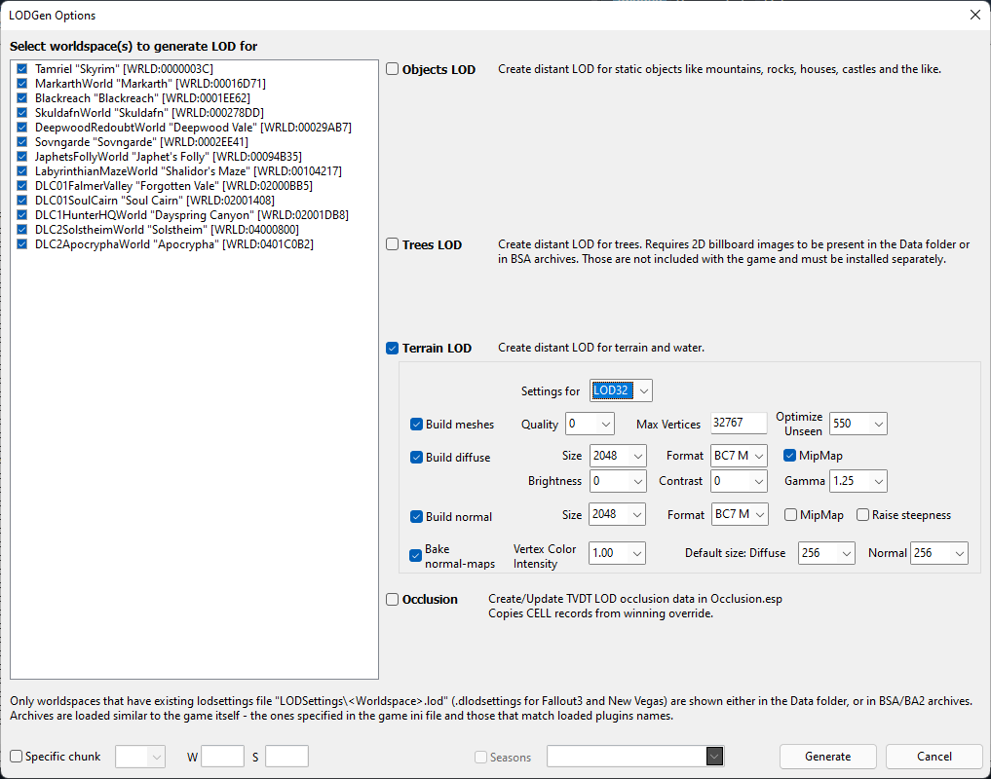Image resolution: width=991 pixels, height=779 pixels.
Task: Close the LODGen Options window
Action: [975, 16]
